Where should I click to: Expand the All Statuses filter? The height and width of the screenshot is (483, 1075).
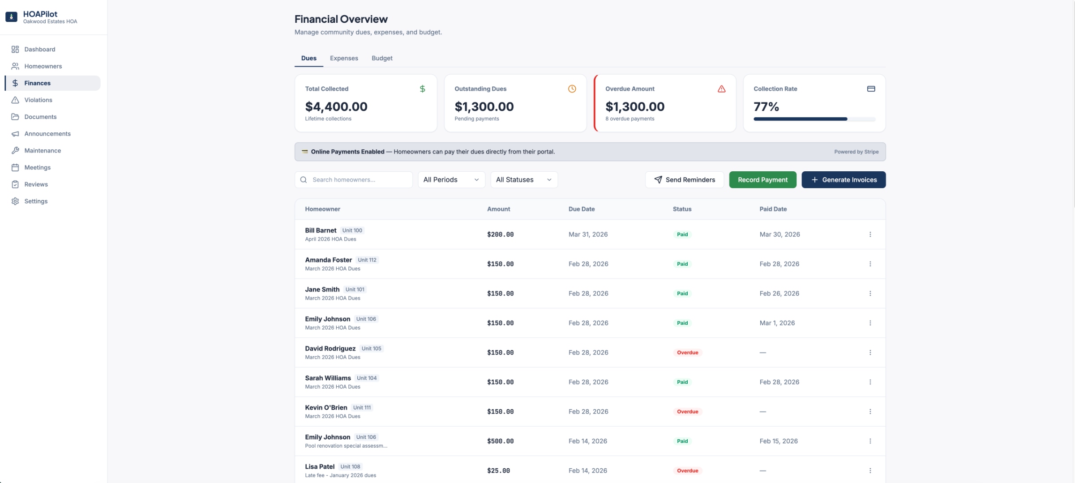[x=524, y=179]
